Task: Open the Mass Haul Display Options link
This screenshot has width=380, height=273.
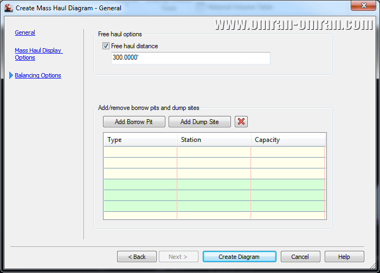Action: point(38,54)
